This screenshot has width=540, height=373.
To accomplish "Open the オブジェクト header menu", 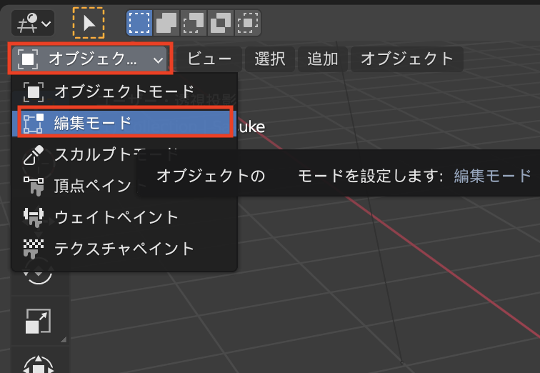I will [407, 59].
